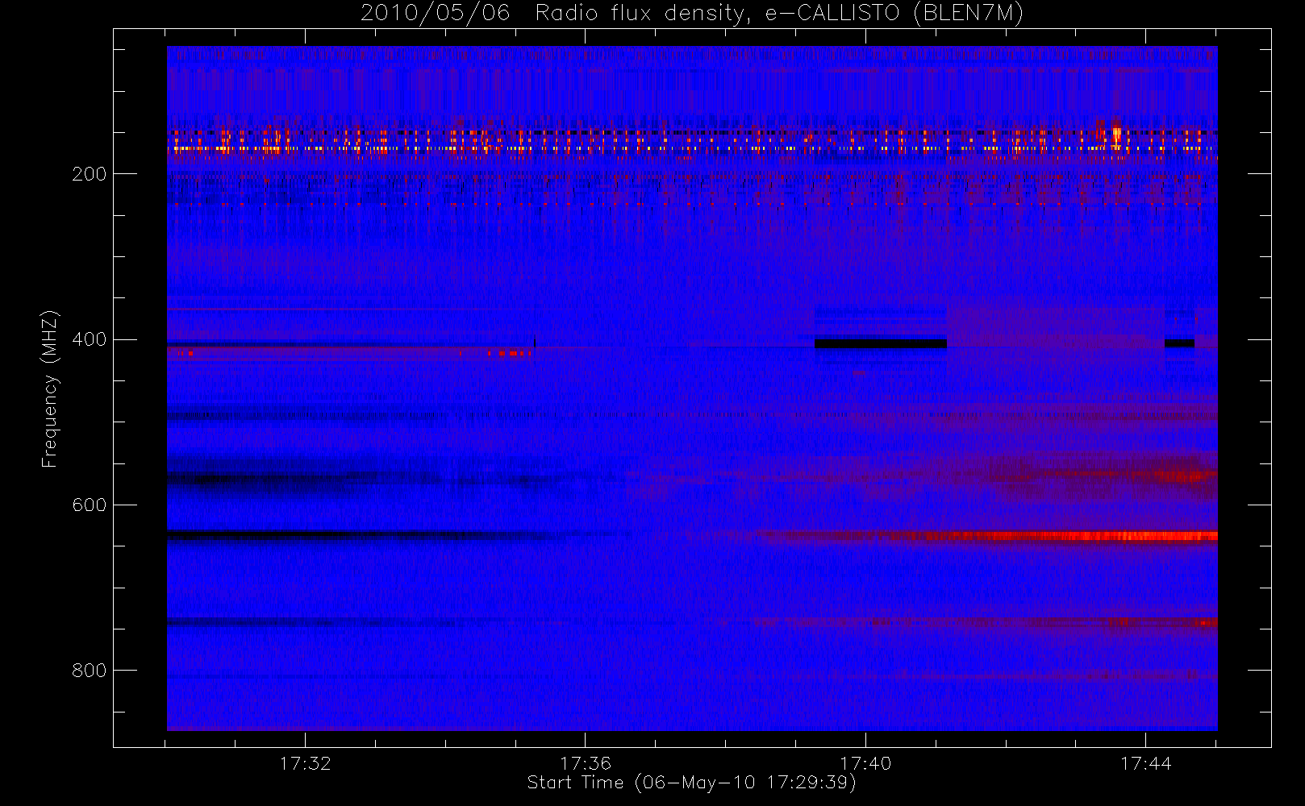Click the plot title mentioning e-CALLISTO (BLEN7M)
Image resolution: width=1305 pixels, height=806 pixels.
click(x=692, y=13)
